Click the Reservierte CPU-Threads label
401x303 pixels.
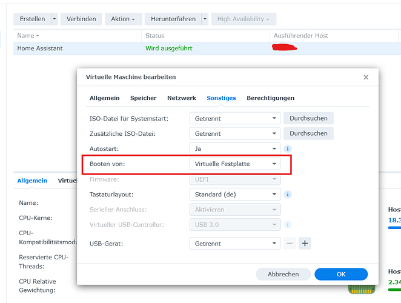point(44,262)
